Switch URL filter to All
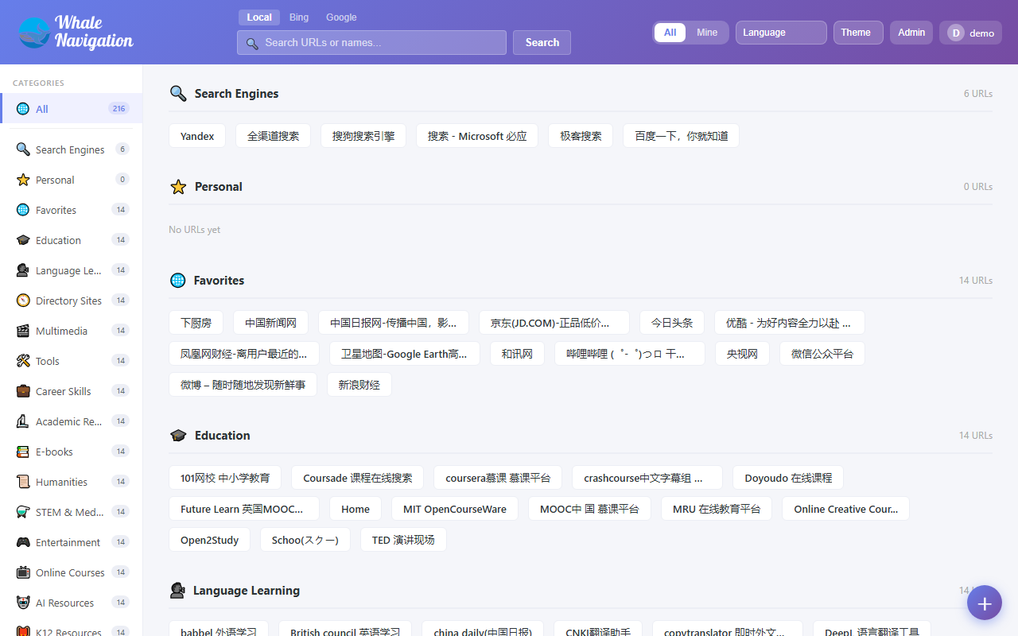The width and height of the screenshot is (1018, 636). click(x=670, y=33)
